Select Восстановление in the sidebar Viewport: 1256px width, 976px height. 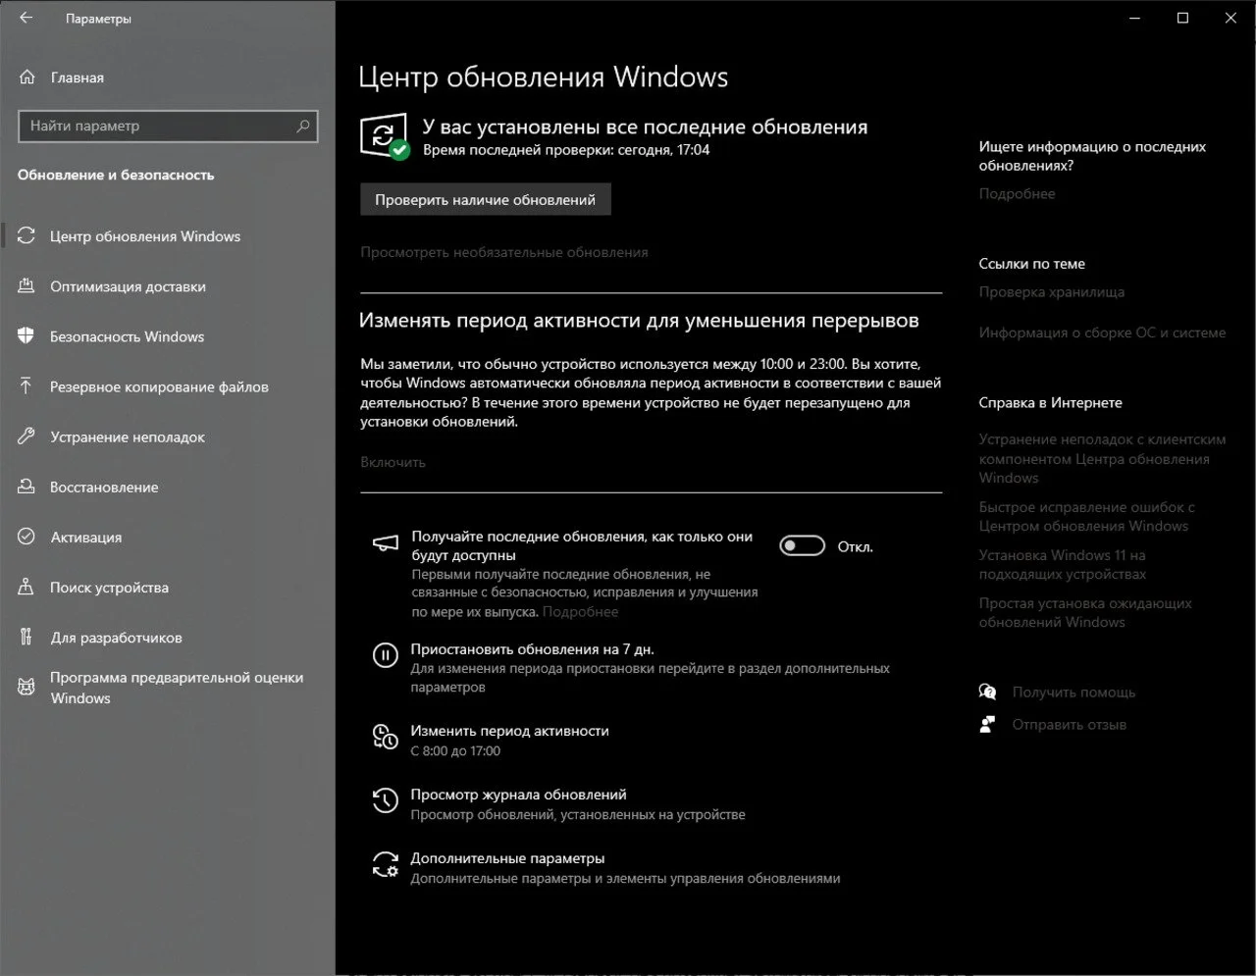(x=104, y=487)
